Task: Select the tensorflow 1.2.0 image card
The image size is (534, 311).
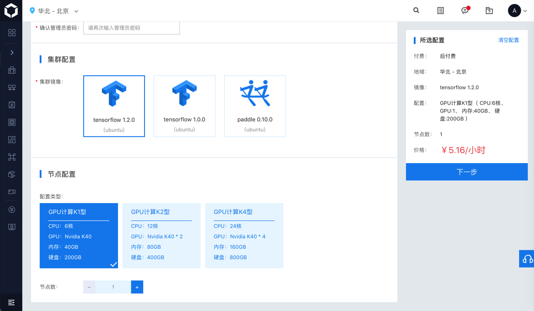Action: (114, 106)
